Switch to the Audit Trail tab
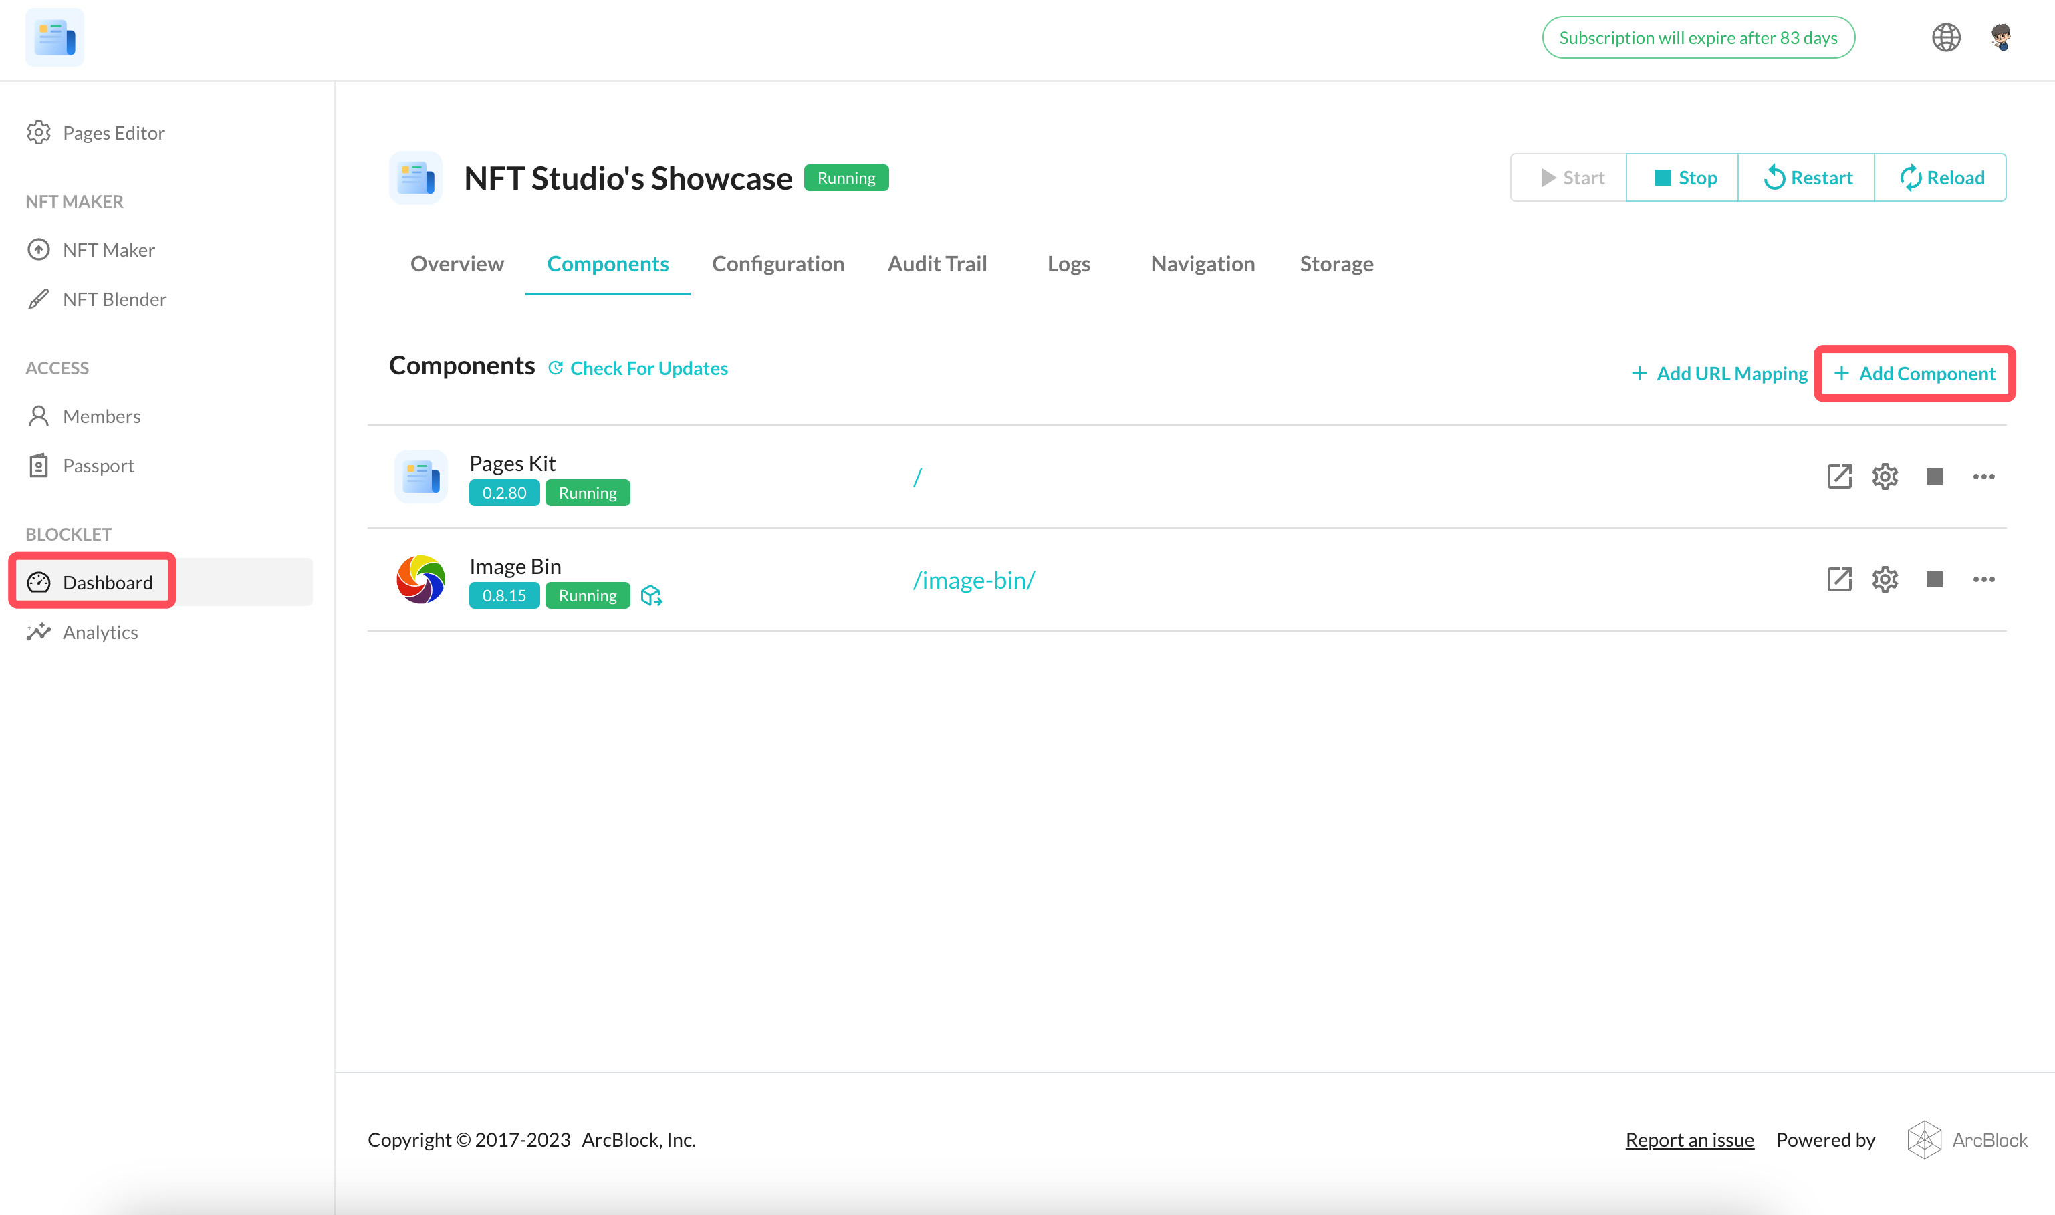2055x1215 pixels. 937,263
